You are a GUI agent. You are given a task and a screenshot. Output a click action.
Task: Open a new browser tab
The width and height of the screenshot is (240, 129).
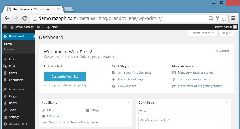tap(69, 9)
